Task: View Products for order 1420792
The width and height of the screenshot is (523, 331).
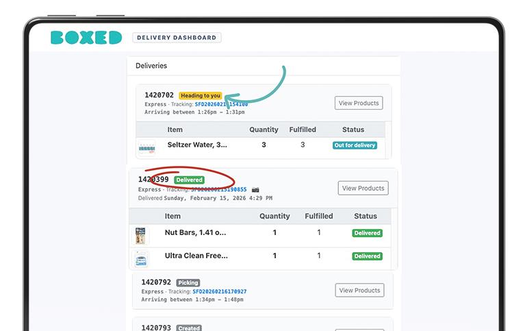Action: tap(359, 291)
